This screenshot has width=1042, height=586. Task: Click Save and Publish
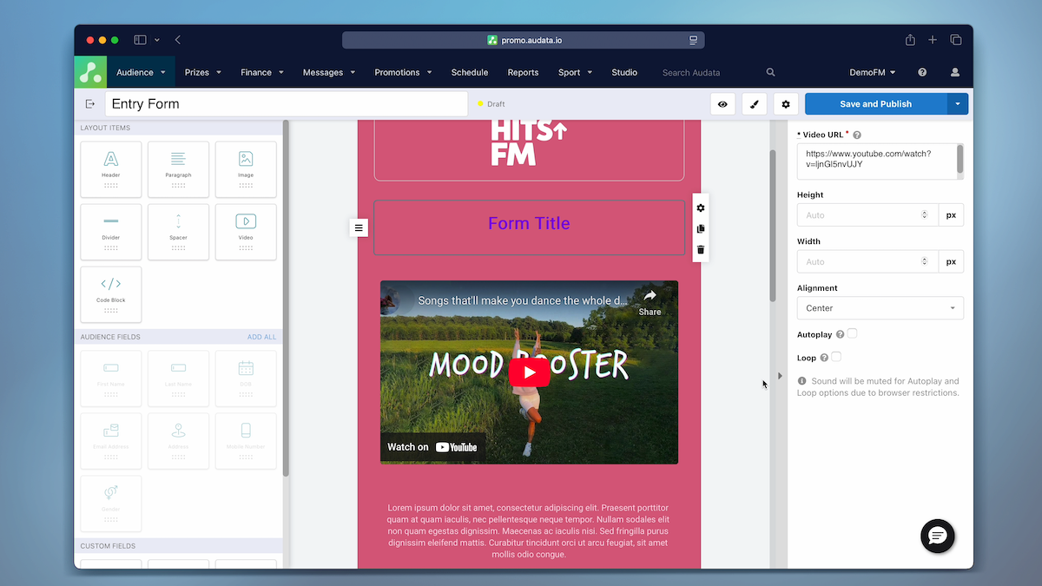point(877,103)
